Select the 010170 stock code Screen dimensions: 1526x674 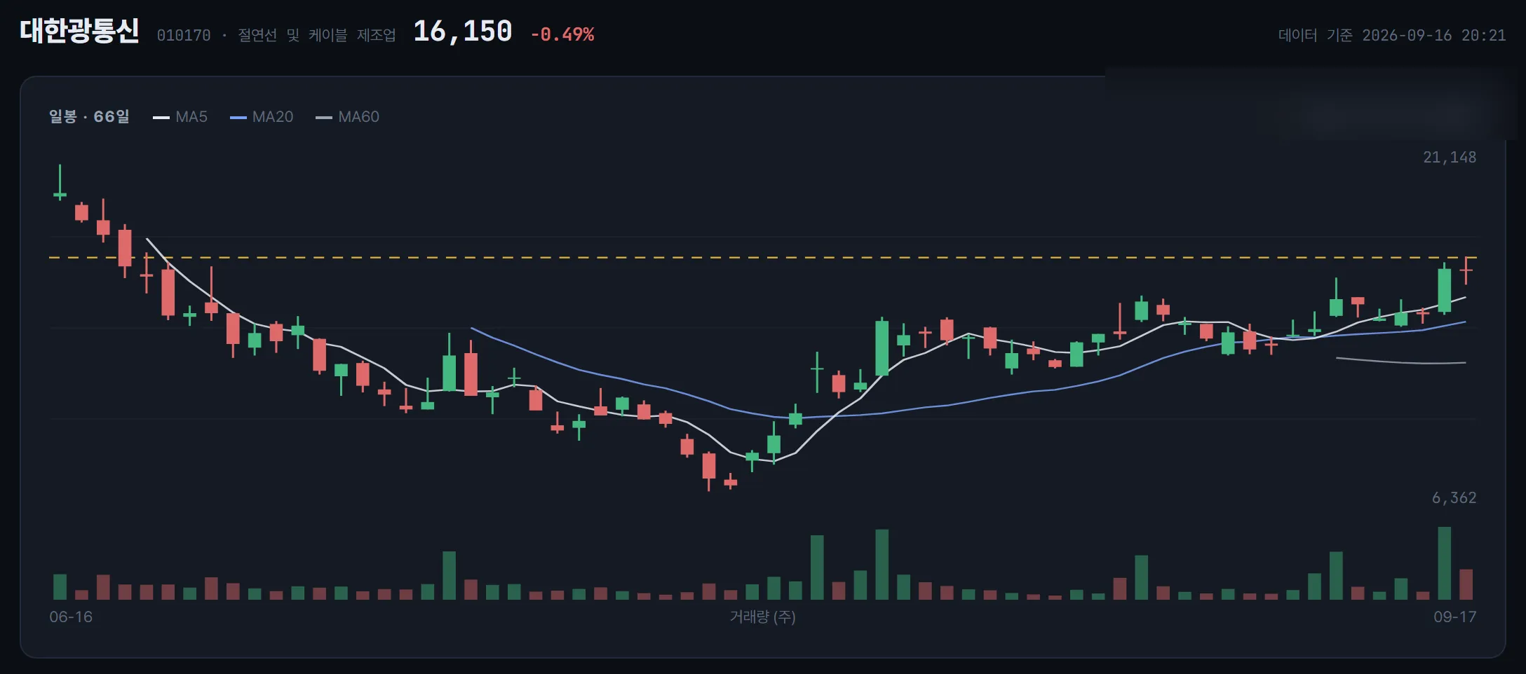point(184,35)
